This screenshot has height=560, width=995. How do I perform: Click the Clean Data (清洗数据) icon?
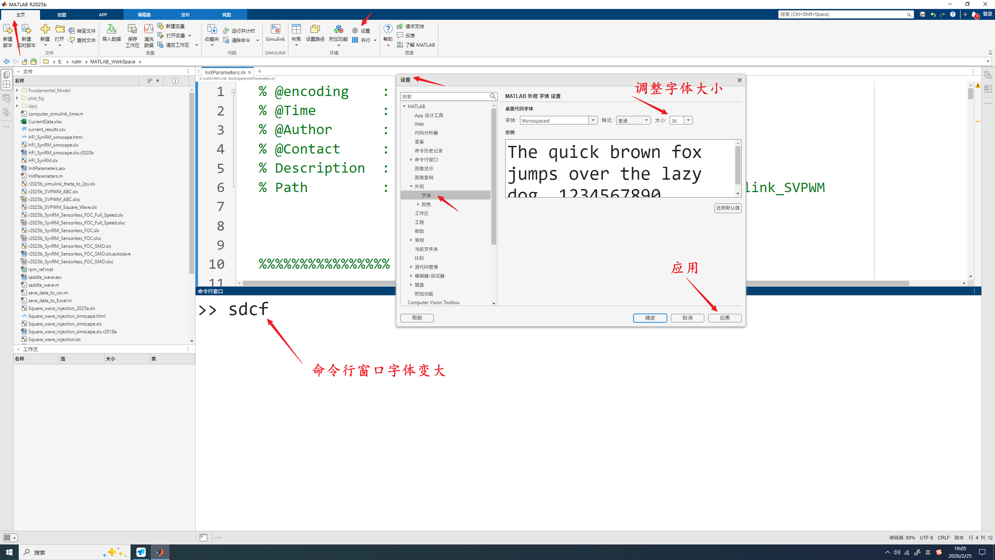(148, 30)
